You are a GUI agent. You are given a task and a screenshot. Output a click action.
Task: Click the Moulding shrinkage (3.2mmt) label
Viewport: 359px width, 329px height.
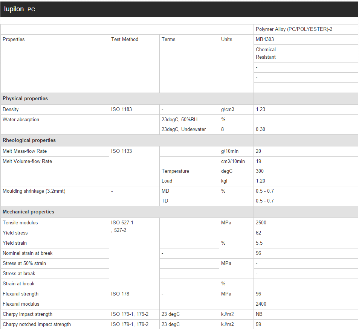pos(34,191)
